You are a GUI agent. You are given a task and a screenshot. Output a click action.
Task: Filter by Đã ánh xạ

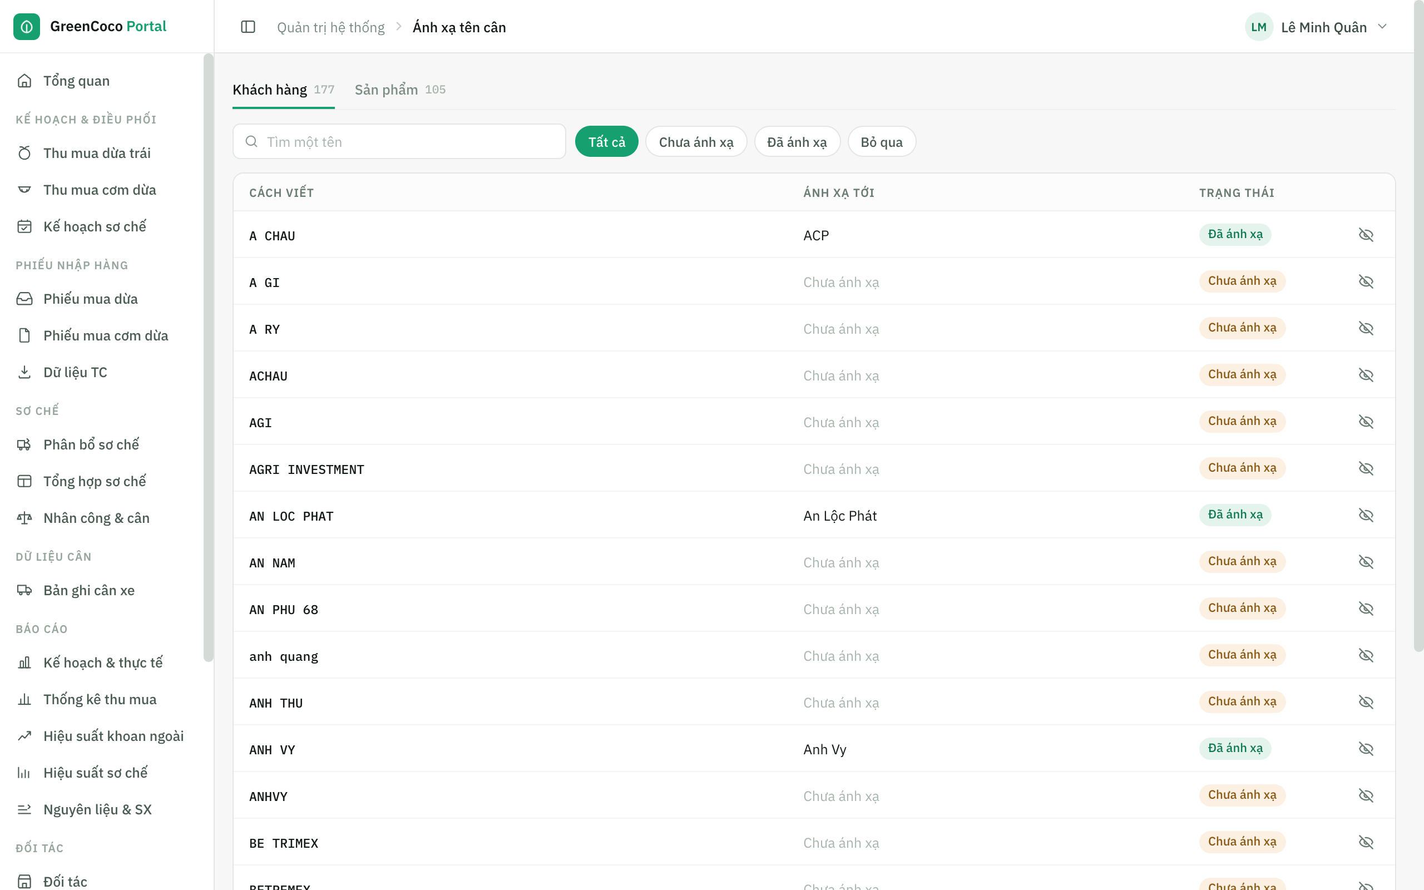pyautogui.click(x=797, y=142)
